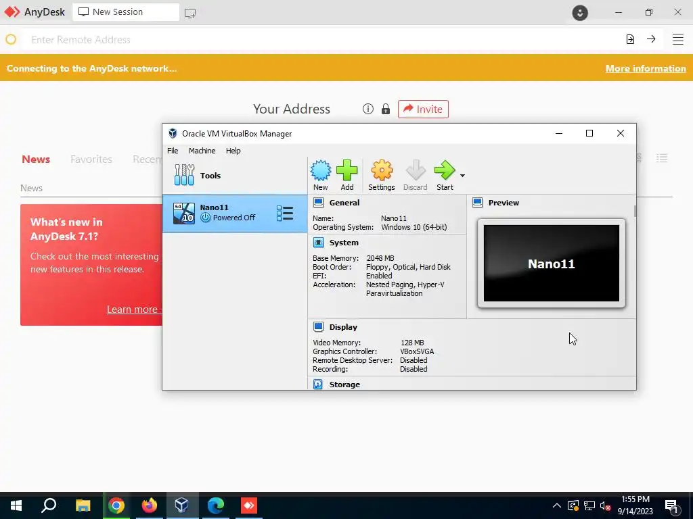Open the File menu in VirtualBox
693x519 pixels.
173,151
